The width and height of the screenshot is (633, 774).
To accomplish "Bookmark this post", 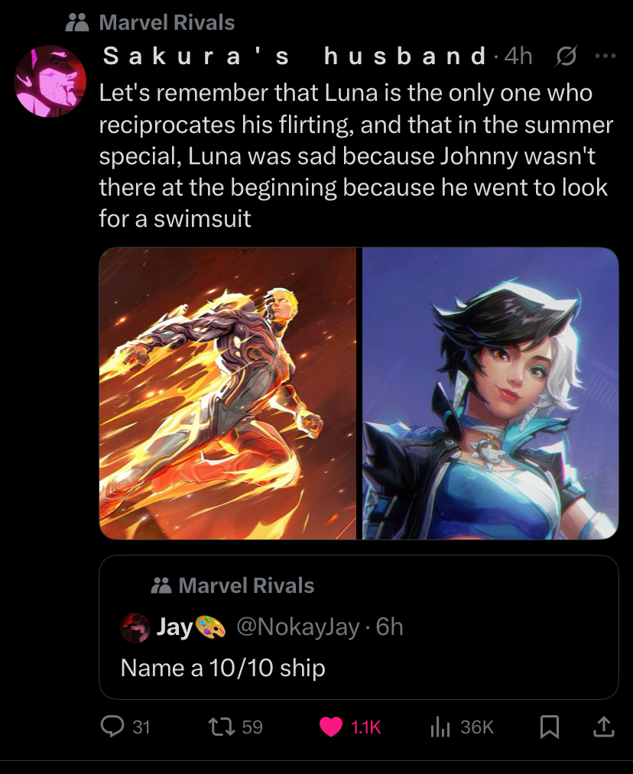I will click(x=550, y=727).
